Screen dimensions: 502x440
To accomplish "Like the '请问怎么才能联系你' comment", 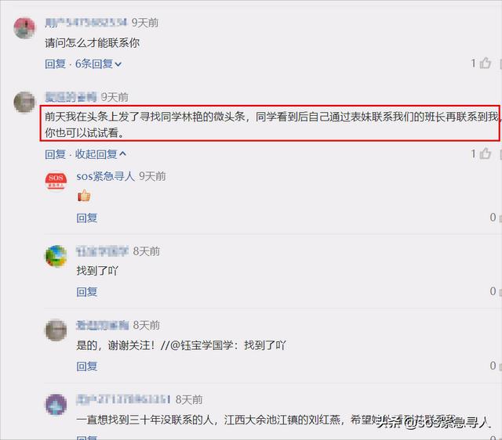I will click(485, 63).
